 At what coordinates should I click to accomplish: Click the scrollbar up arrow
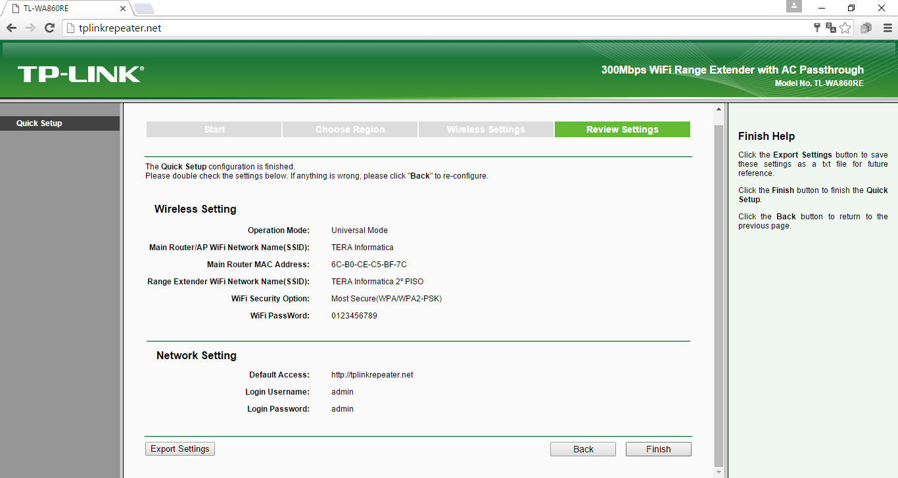[x=719, y=109]
